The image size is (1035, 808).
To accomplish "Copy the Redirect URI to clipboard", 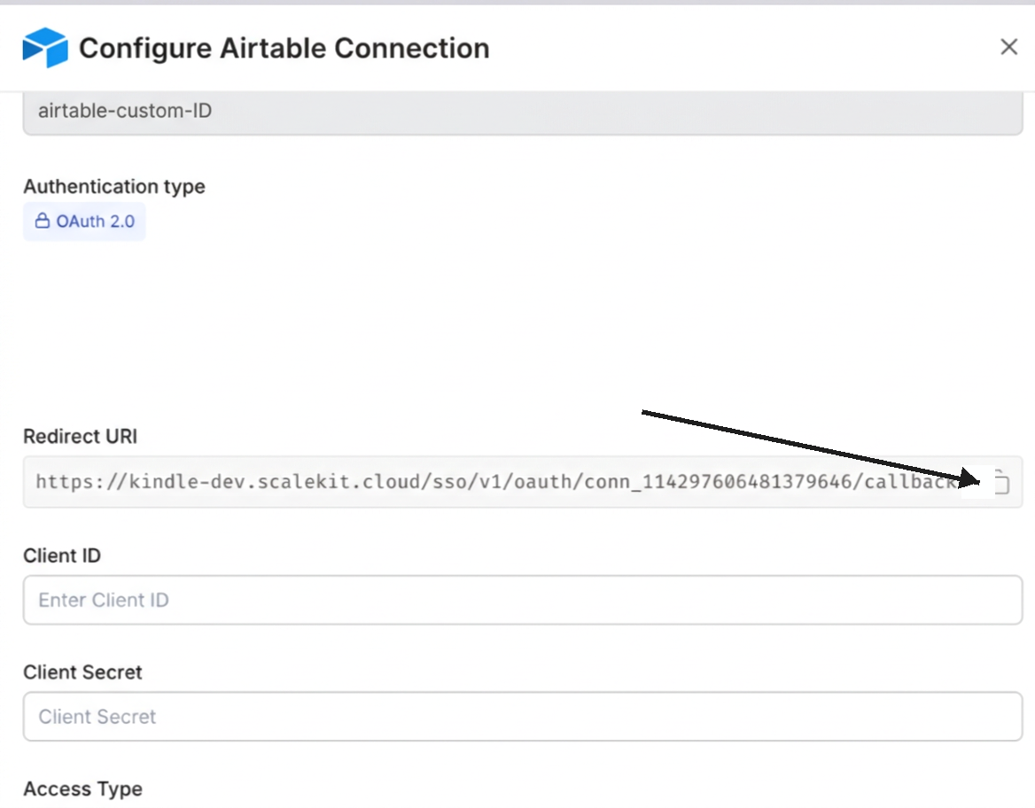I will click(1000, 482).
